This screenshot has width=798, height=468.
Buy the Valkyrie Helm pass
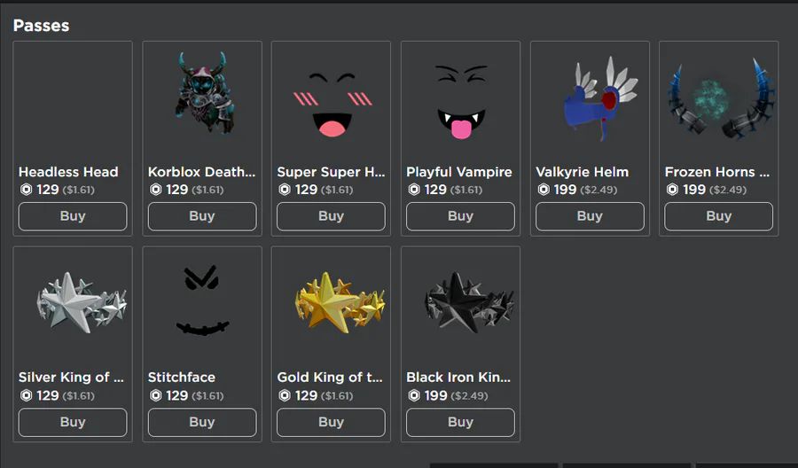tap(590, 216)
